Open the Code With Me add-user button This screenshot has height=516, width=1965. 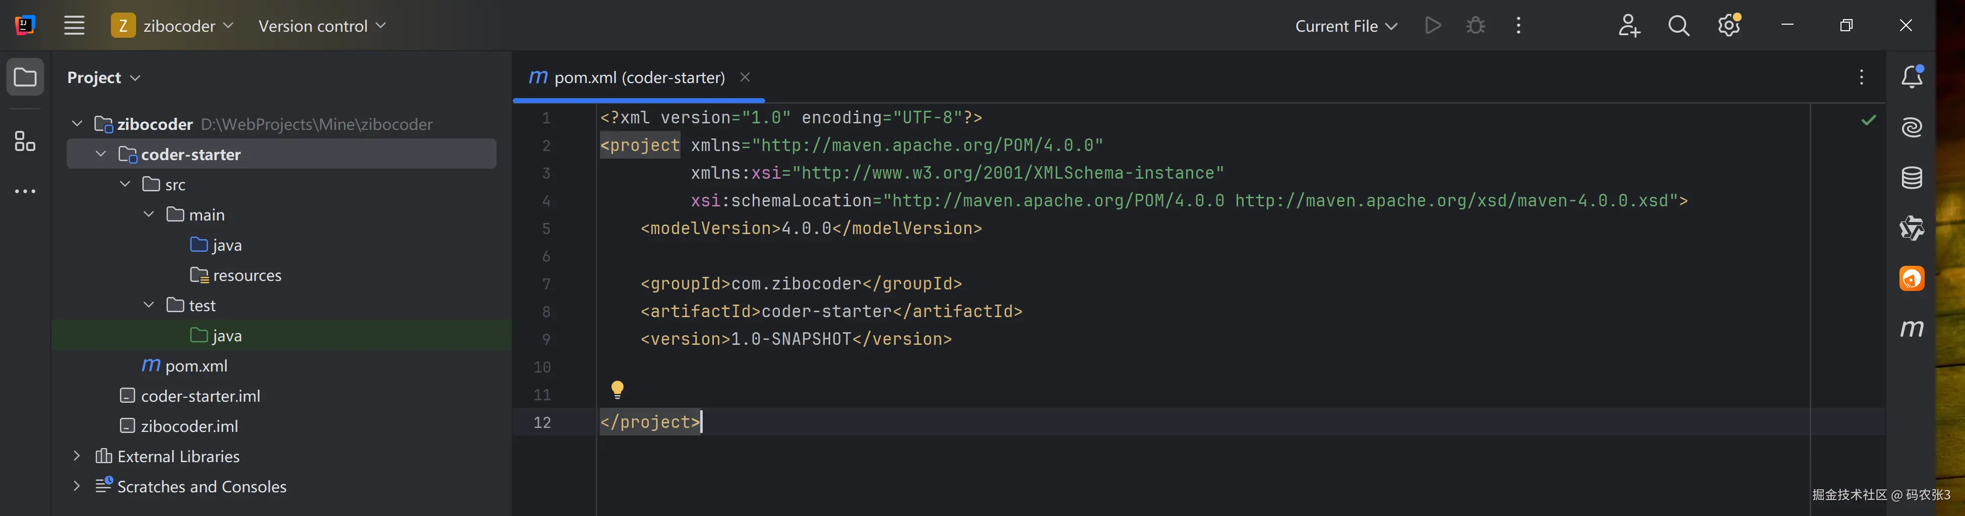click(1629, 26)
